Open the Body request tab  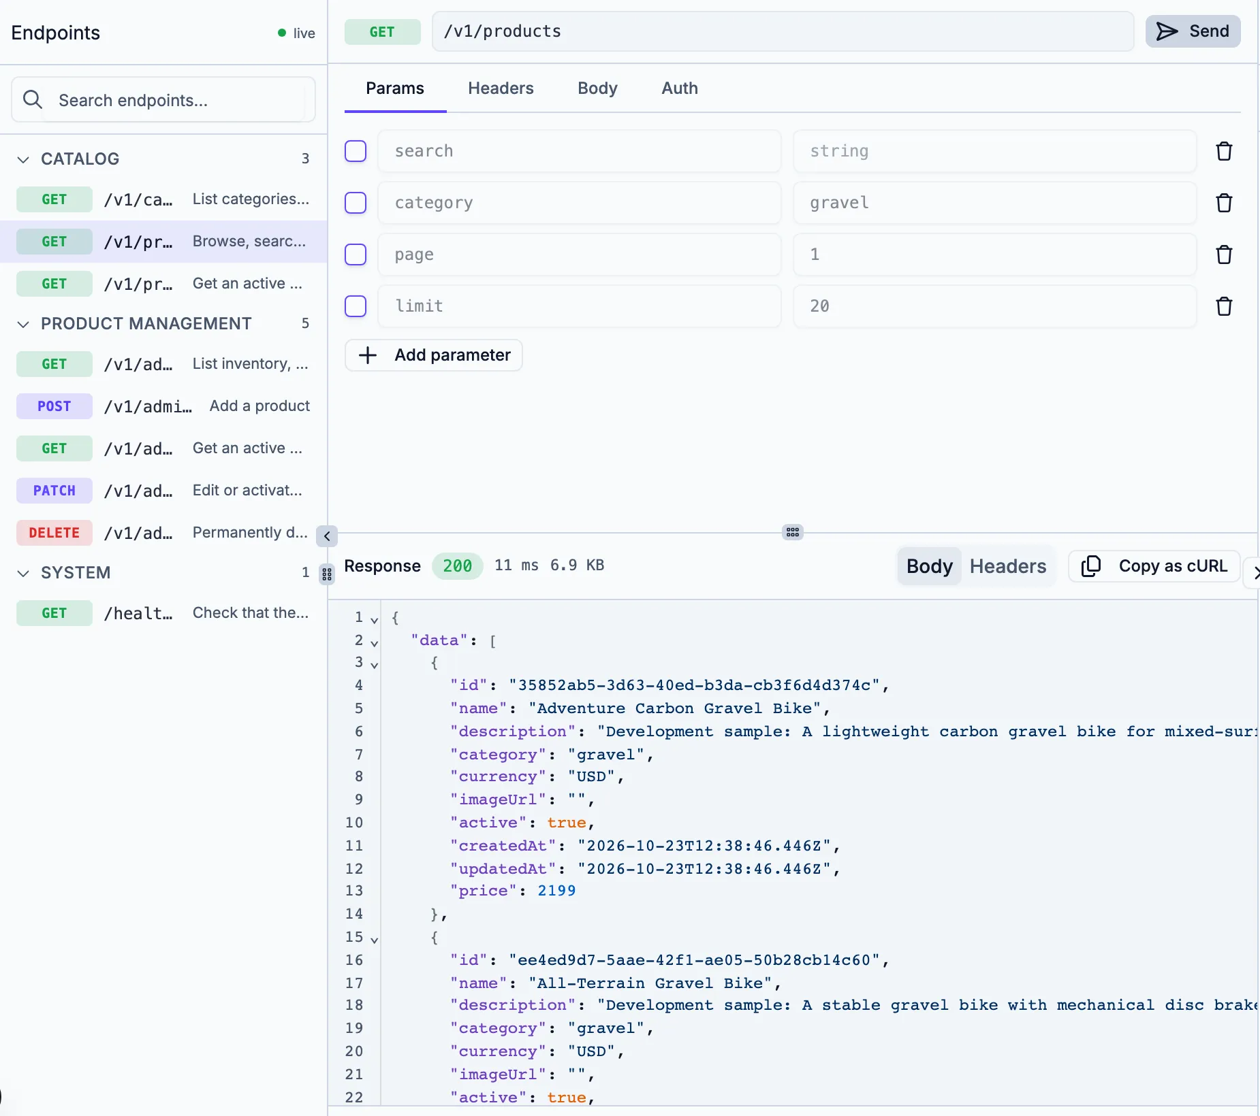[597, 88]
